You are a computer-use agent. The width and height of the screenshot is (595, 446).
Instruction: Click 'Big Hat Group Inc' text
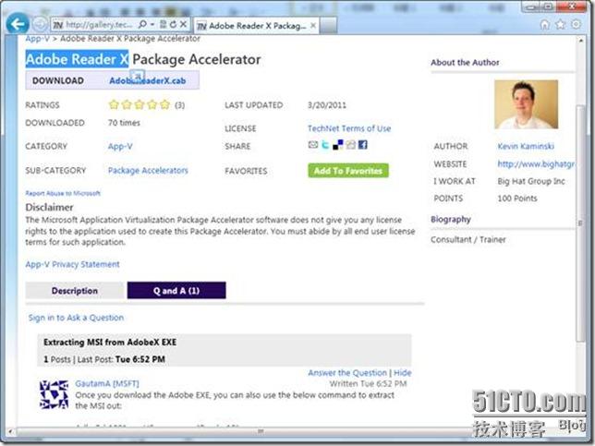pyautogui.click(x=531, y=181)
